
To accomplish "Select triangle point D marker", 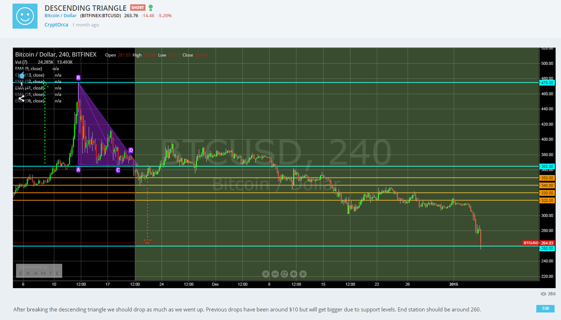I will pyautogui.click(x=131, y=150).
